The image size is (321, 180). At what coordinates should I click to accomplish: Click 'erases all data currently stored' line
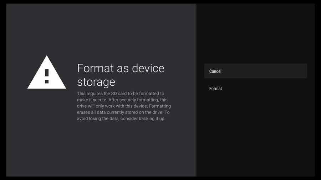tap(107, 112)
